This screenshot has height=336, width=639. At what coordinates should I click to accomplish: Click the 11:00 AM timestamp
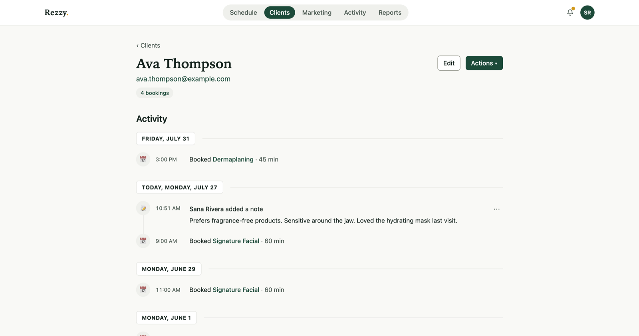168,290
